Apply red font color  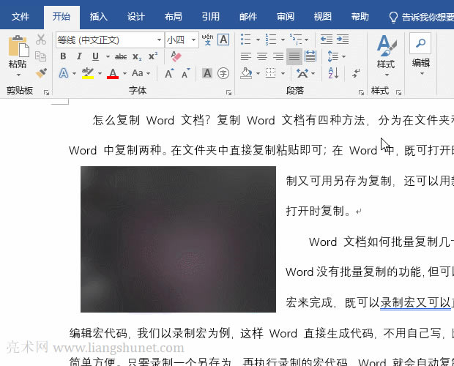(113, 73)
